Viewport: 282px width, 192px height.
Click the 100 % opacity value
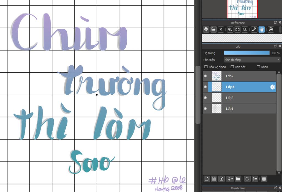[276, 53]
